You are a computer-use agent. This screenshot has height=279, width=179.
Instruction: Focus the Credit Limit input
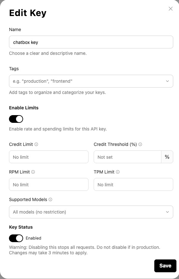tap(49, 157)
